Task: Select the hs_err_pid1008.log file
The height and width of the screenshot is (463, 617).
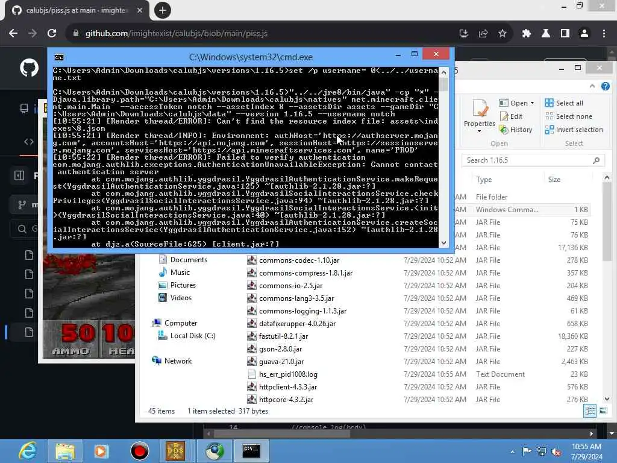Action: [x=283, y=374]
